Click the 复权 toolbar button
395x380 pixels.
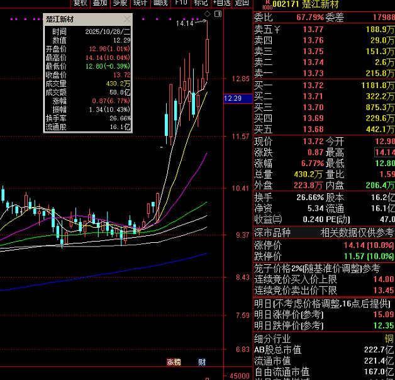80,3
